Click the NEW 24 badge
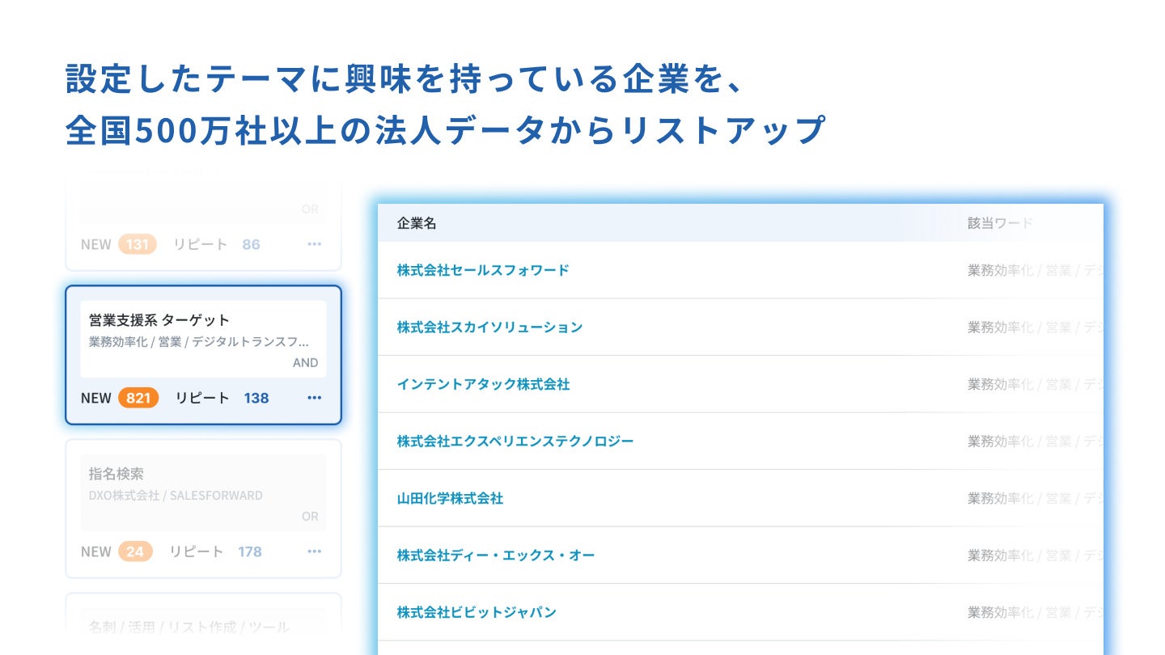The width and height of the screenshot is (1165, 655). 135,551
